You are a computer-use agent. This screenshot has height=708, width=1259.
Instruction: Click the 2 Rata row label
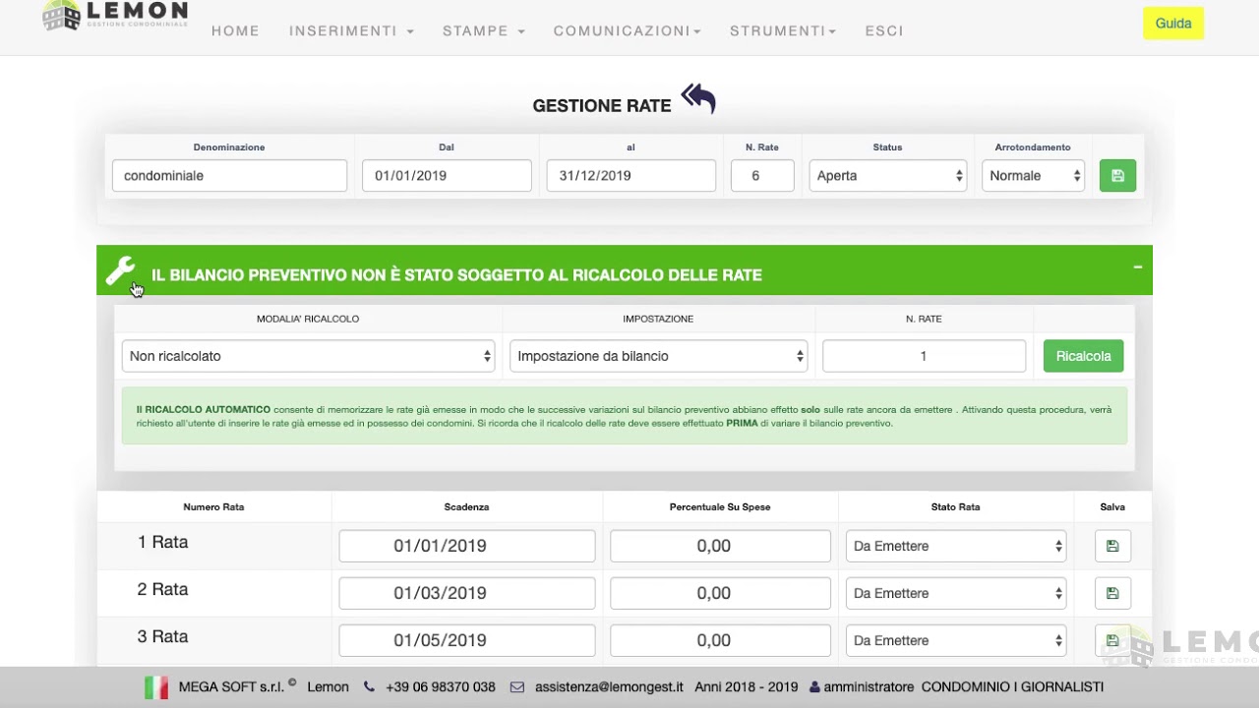[162, 589]
